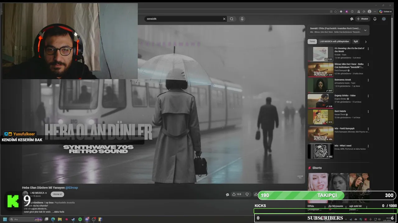398x223 pixels.
Task: Open options for 'Batmanna Ansak' video
Action: 368,80
